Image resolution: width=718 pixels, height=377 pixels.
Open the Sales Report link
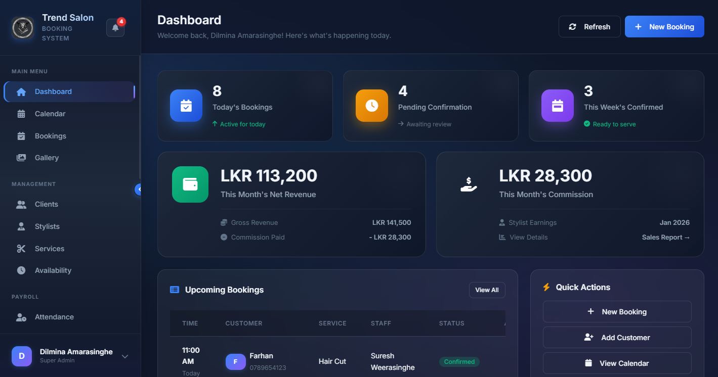click(x=666, y=237)
